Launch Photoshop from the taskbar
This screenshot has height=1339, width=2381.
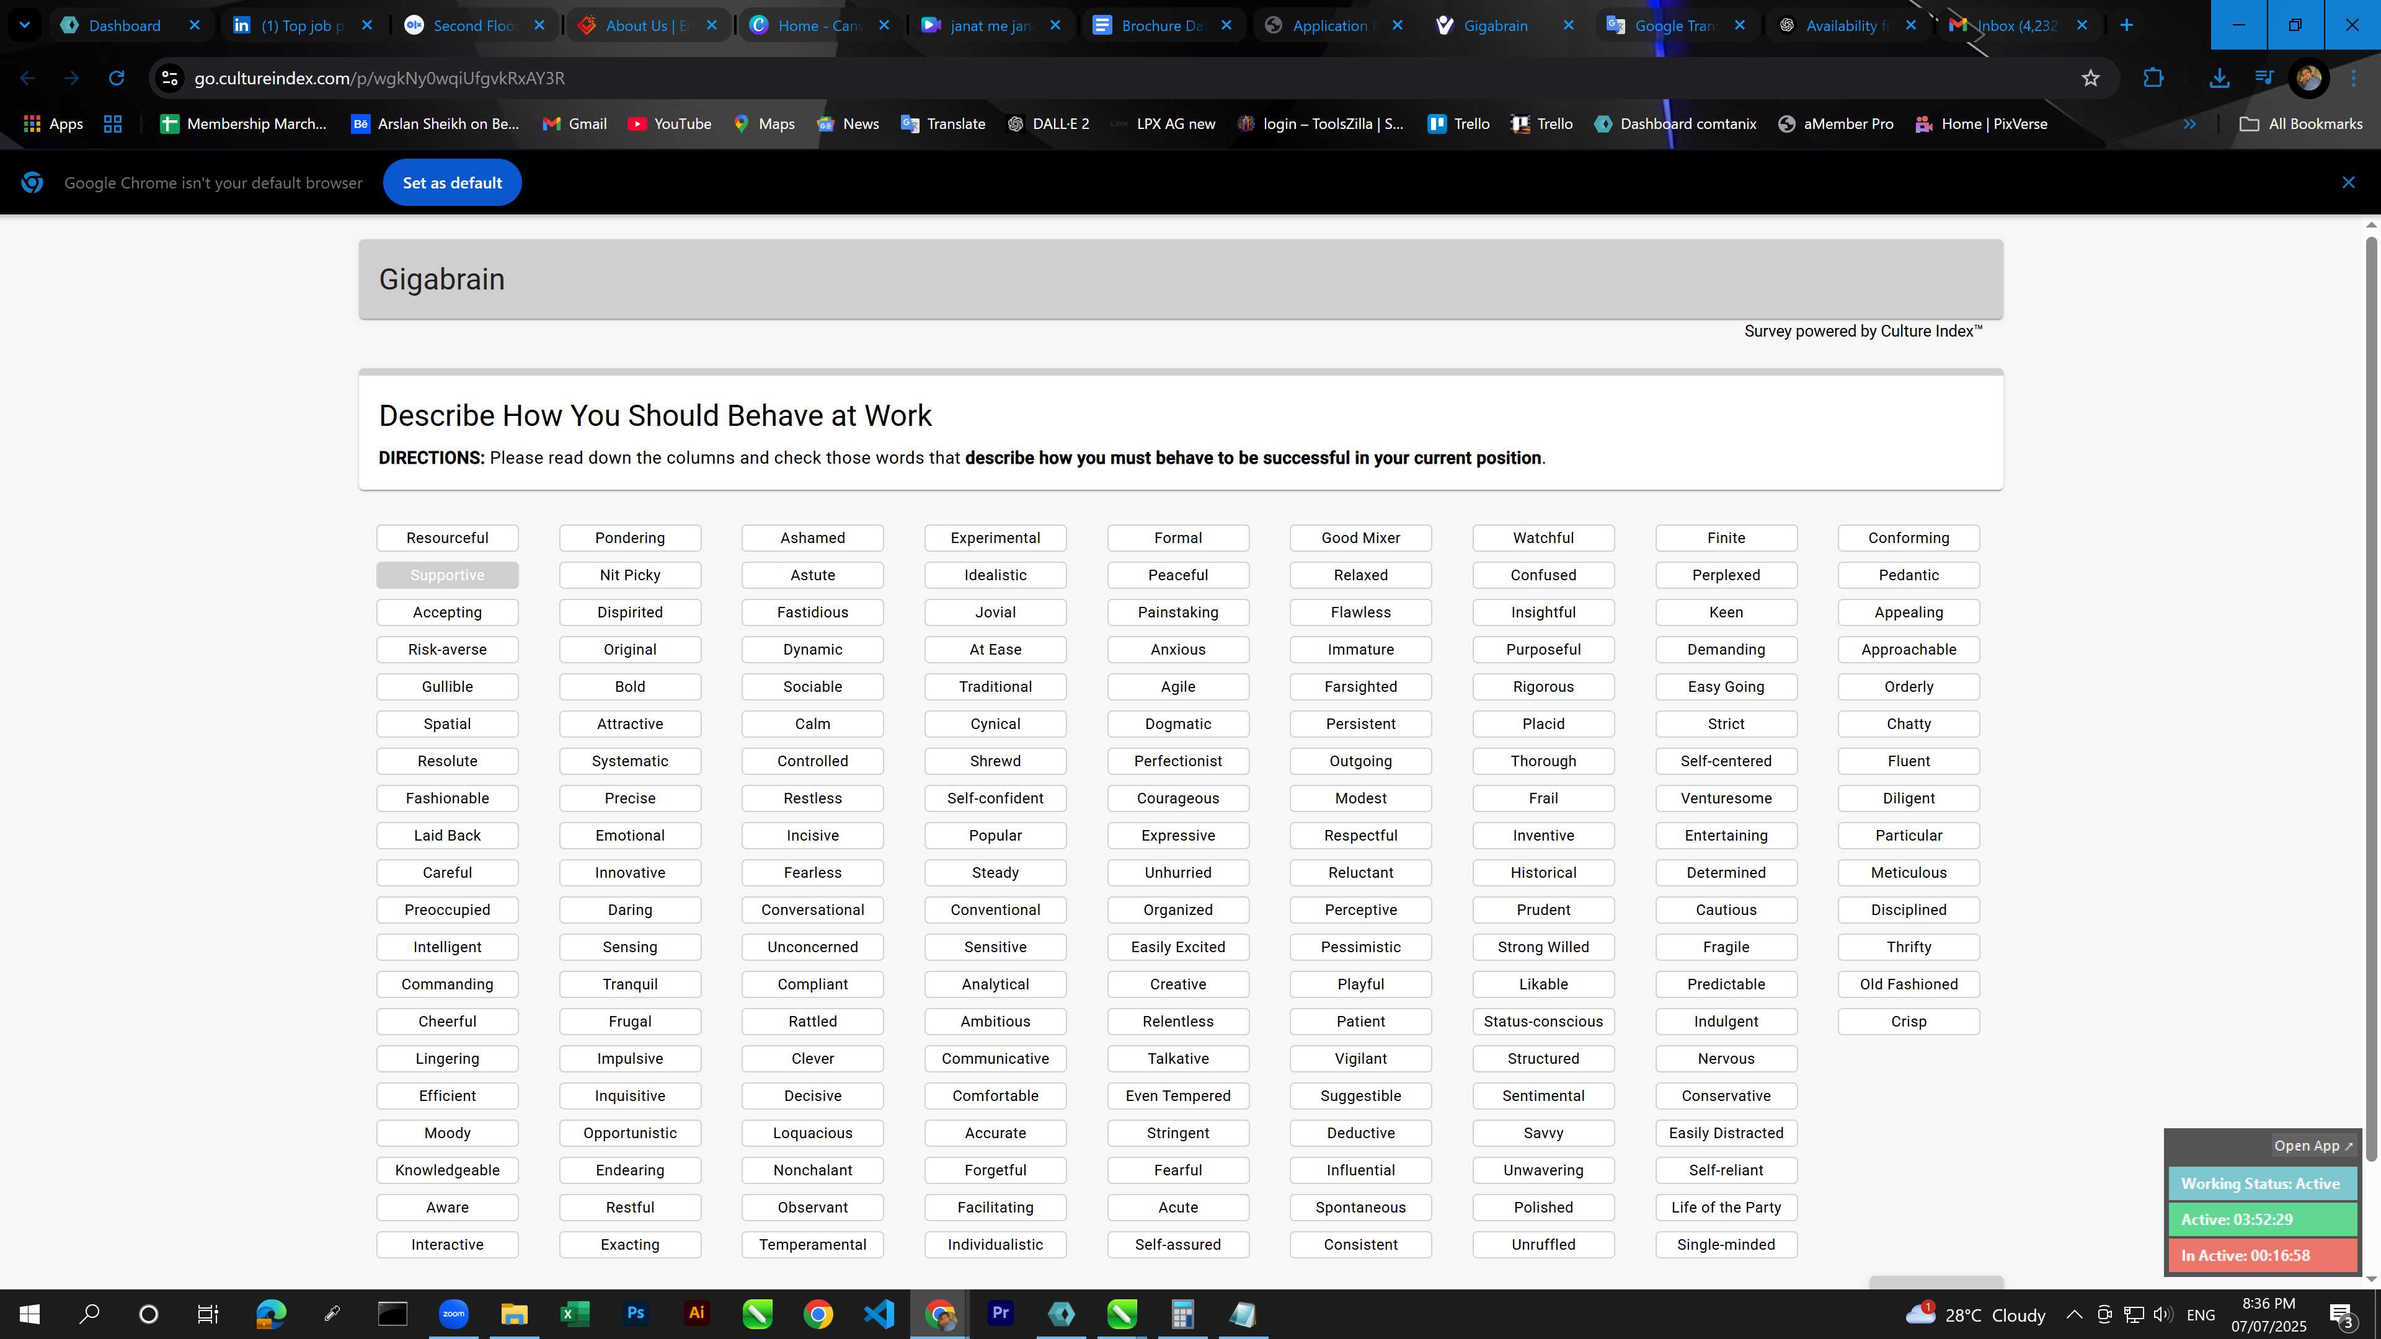click(x=636, y=1314)
